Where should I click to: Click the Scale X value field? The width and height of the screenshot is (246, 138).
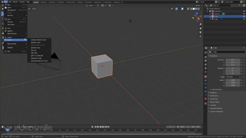[233, 80]
